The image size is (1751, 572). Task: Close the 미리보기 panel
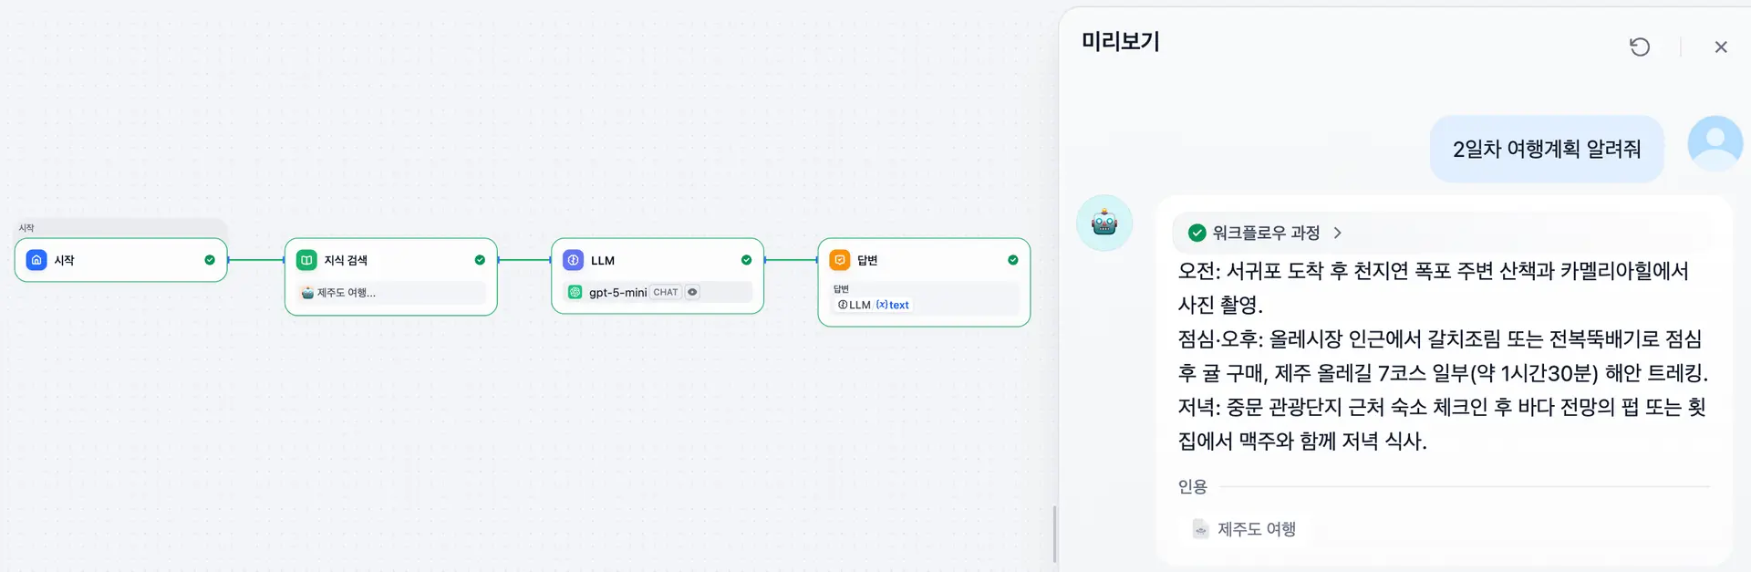1721,47
